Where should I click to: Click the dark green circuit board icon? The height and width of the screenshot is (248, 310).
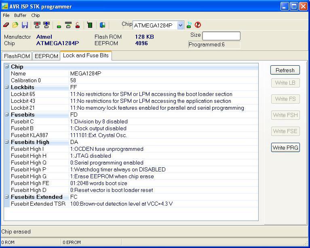point(90,25)
